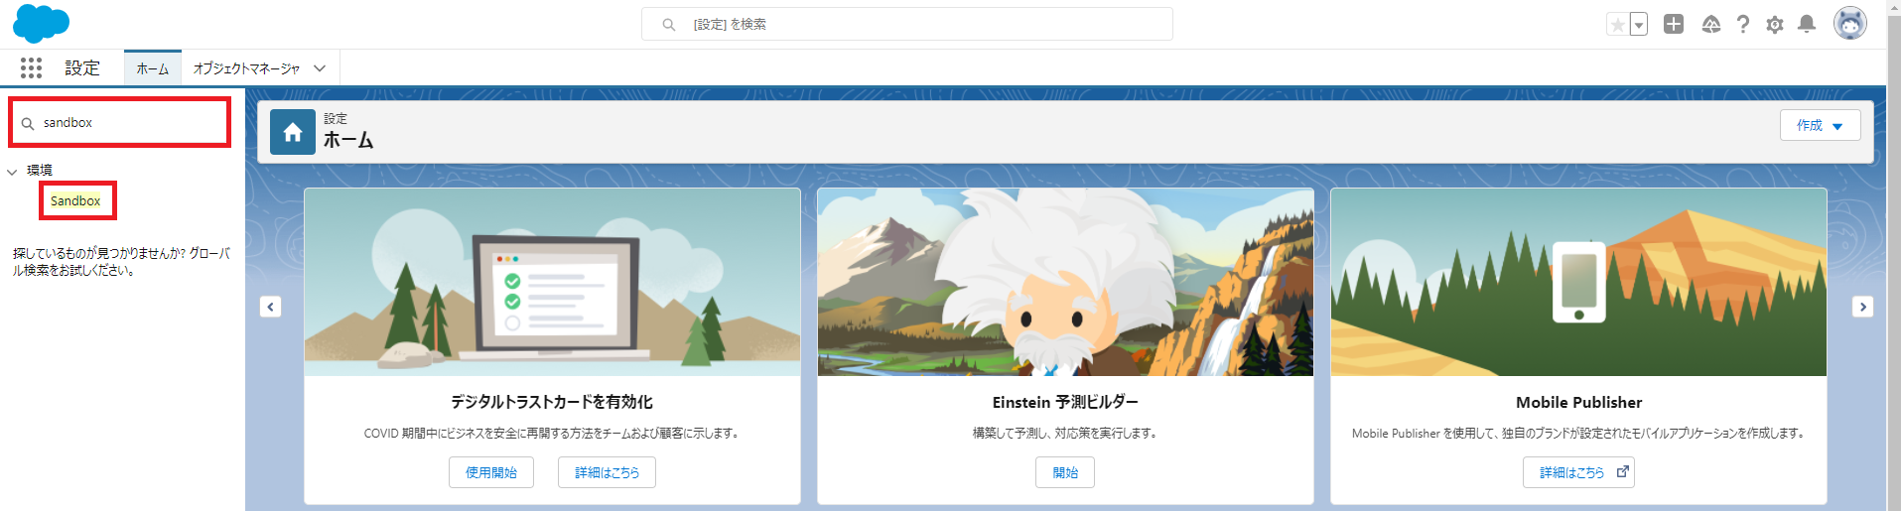This screenshot has width=1901, height=511.
Task: Click 開始 on Einstein 予測ビルダー card
Action: [1065, 472]
